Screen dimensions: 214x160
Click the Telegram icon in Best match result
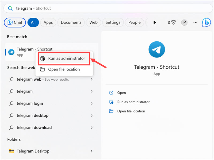[x=11, y=52]
